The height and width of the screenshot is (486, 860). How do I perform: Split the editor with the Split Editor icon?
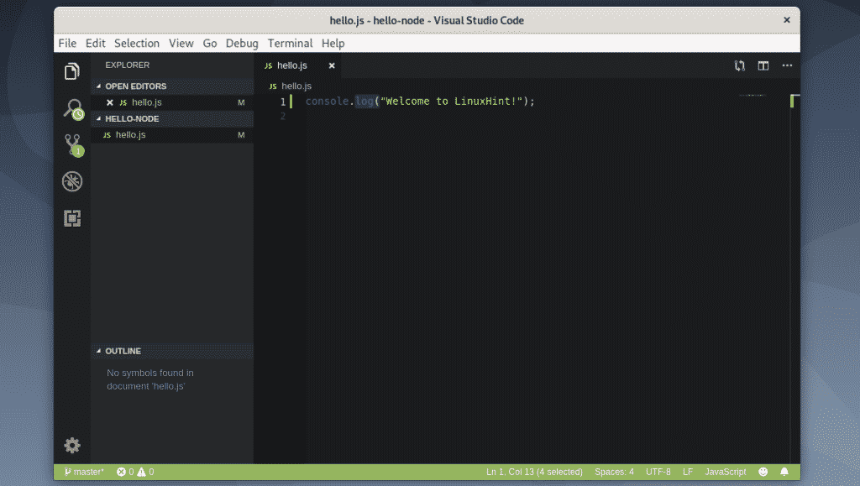[763, 65]
